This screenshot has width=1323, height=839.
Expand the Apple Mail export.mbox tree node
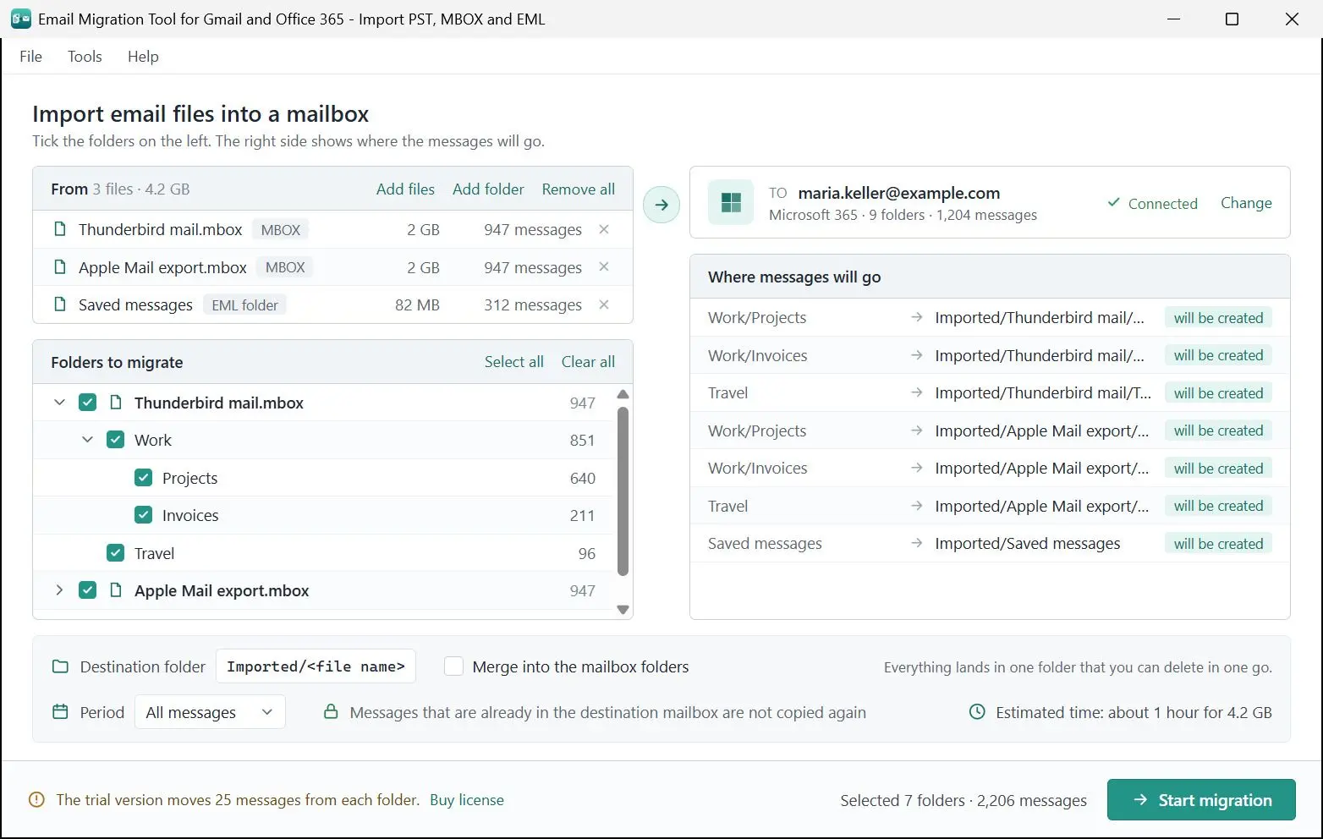click(x=59, y=590)
